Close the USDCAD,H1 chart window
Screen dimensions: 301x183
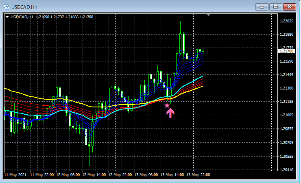pyautogui.click(x=289, y=7)
